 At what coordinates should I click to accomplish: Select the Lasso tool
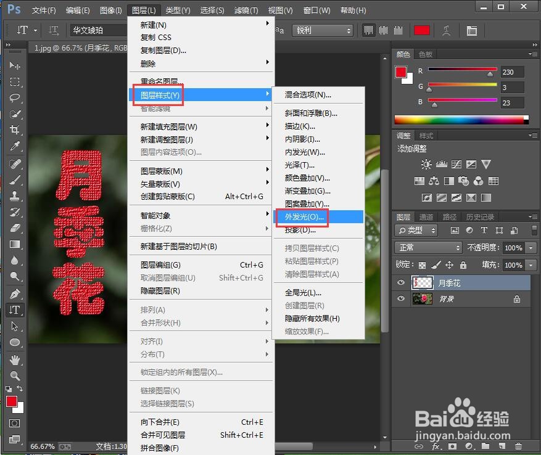(14, 98)
